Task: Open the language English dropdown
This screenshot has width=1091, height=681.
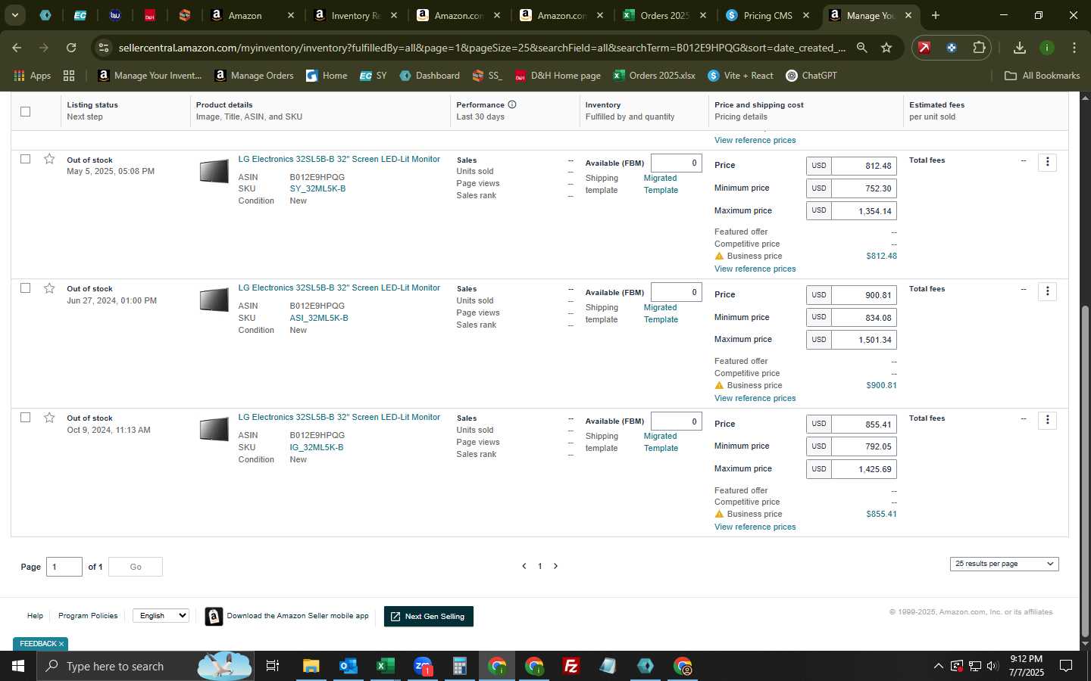Action: [x=161, y=616]
